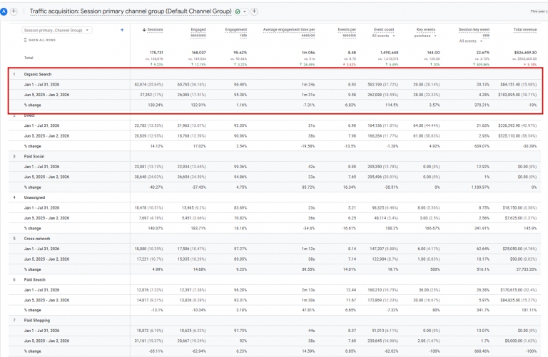Click the total engaged sessions value 168,037
548x357 pixels.
[199, 53]
